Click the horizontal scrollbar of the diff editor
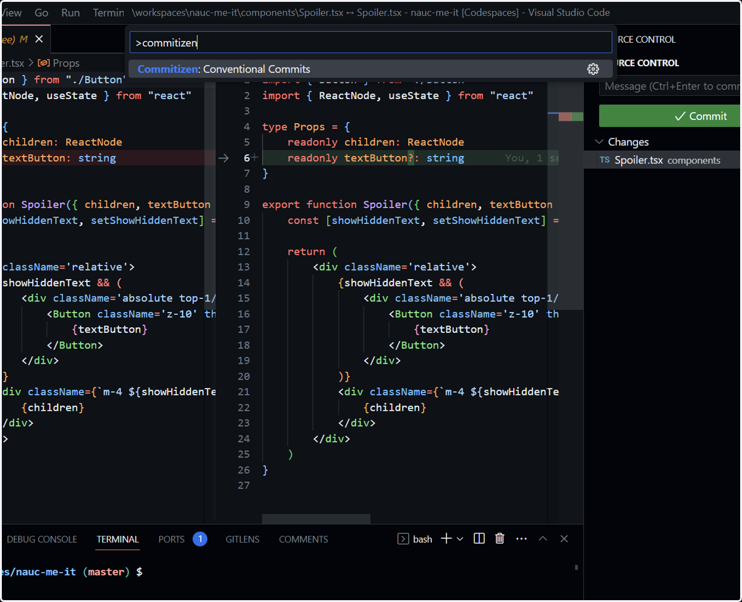The image size is (742, 602). pyautogui.click(x=316, y=518)
